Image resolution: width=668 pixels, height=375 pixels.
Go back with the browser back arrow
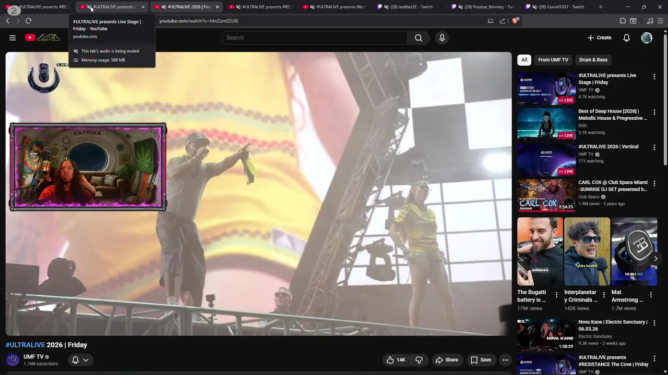coord(7,21)
